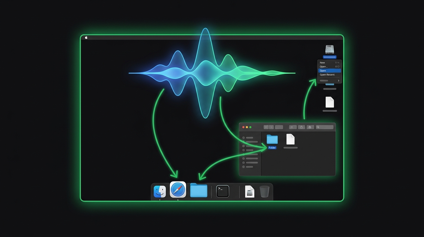Click the green zoom traffic light
424x237 pixels.
click(251, 127)
